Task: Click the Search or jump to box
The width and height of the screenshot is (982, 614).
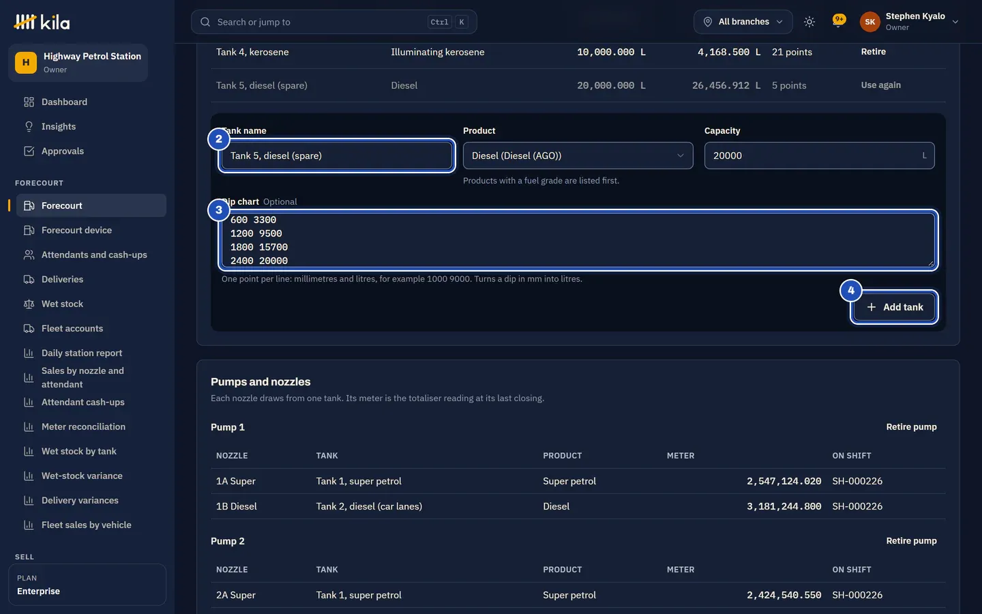Action: point(334,22)
